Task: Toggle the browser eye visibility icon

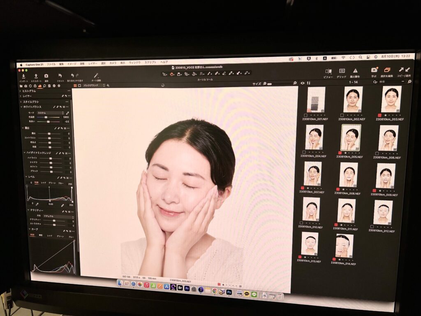Action: [303, 83]
